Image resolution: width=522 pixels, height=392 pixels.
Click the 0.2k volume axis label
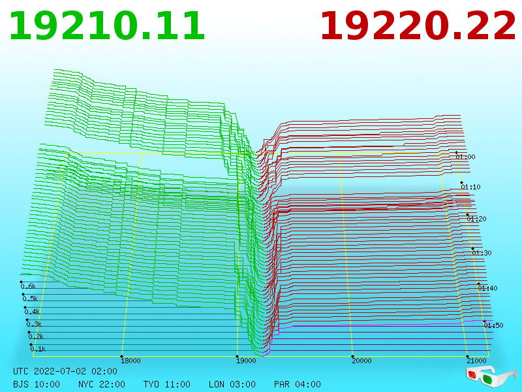point(36,336)
